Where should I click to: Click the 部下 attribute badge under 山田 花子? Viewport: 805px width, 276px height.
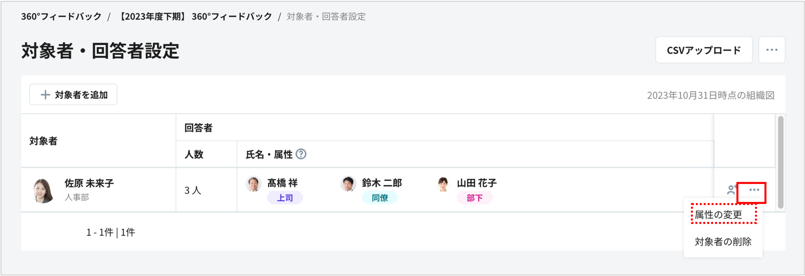(474, 198)
